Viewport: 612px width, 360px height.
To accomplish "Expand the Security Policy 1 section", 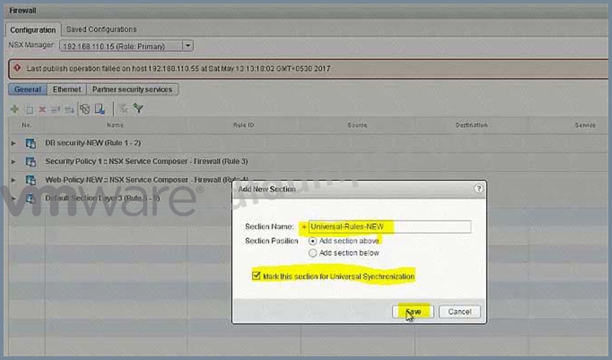I will click(13, 161).
